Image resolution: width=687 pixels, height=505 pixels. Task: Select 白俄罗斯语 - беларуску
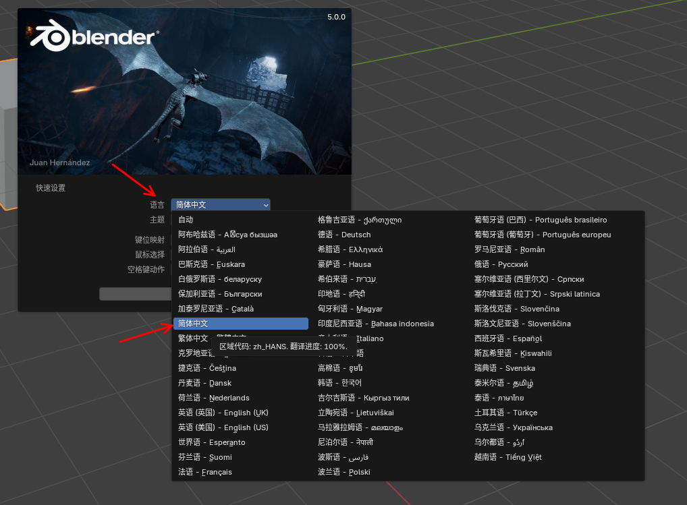tap(241, 279)
